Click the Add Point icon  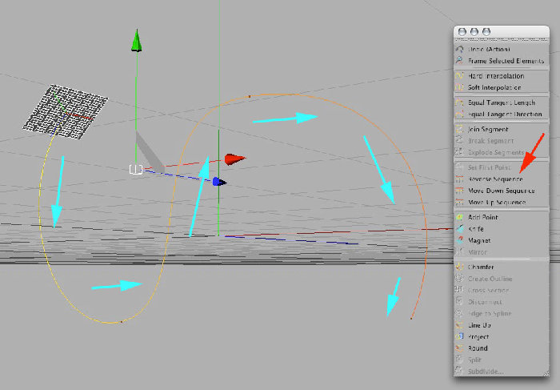pyautogui.click(x=460, y=217)
